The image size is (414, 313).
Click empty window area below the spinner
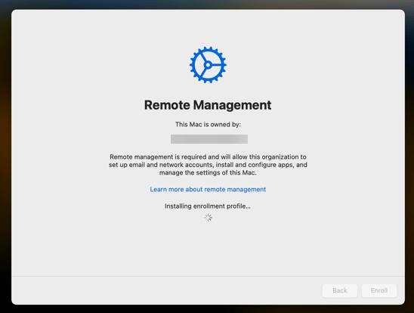208,248
